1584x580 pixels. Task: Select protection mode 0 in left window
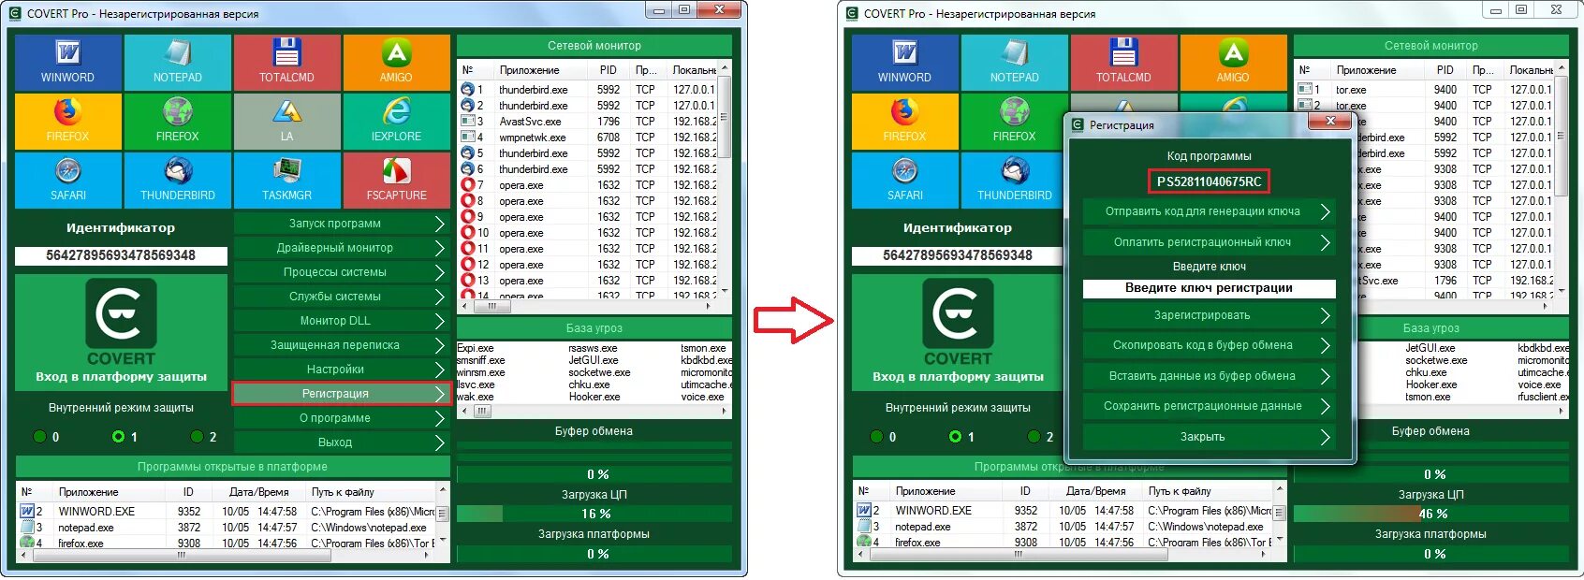(x=40, y=437)
